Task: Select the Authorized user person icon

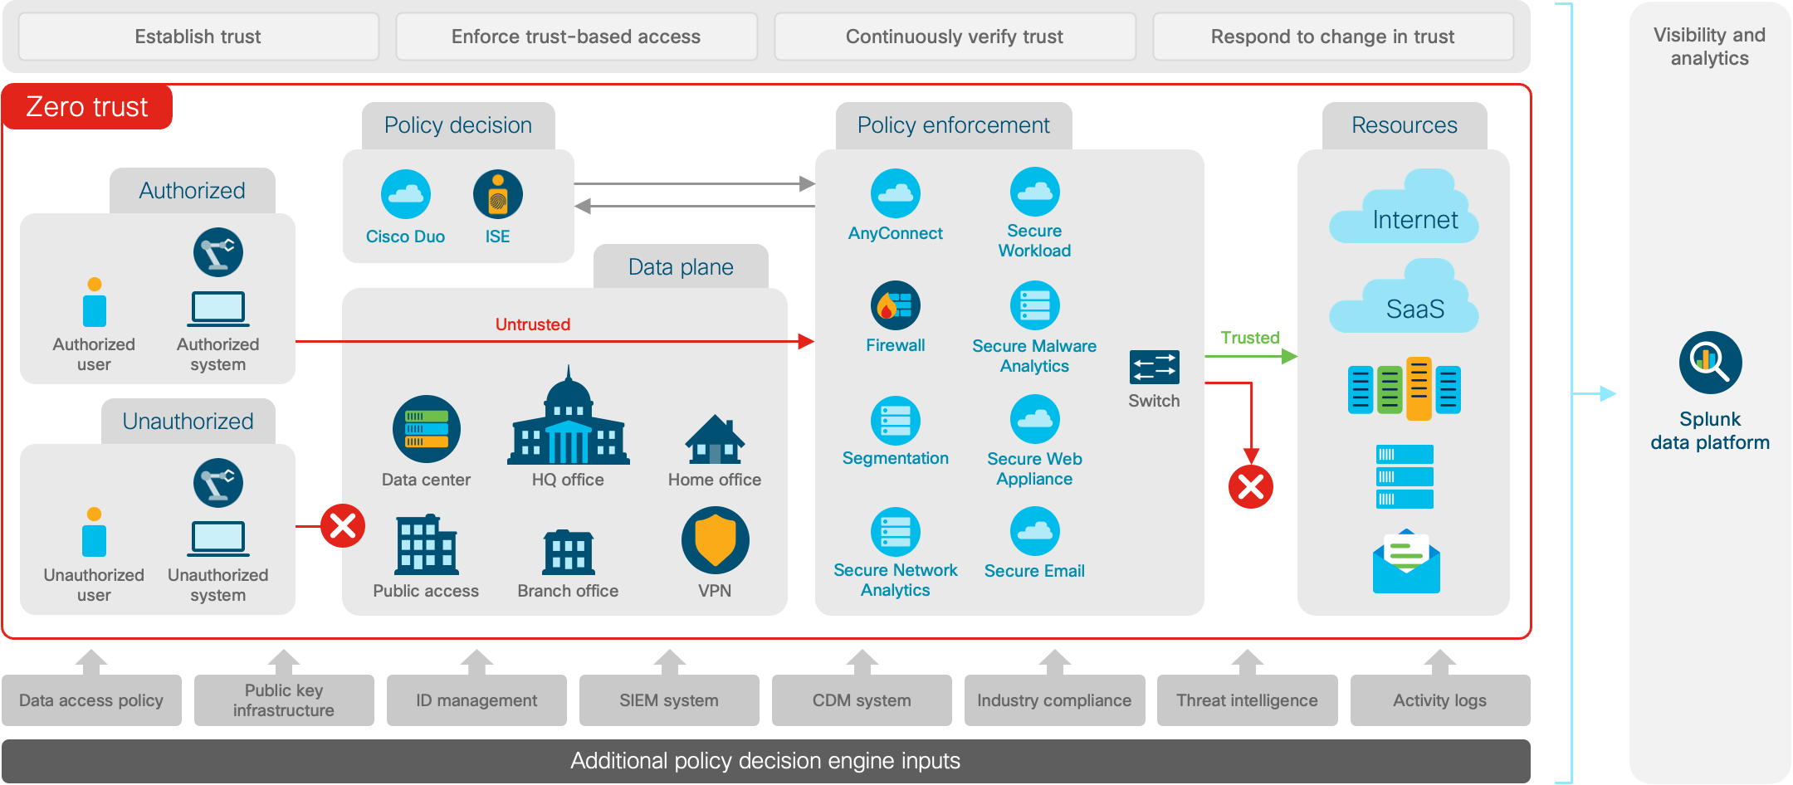Action: (95, 302)
